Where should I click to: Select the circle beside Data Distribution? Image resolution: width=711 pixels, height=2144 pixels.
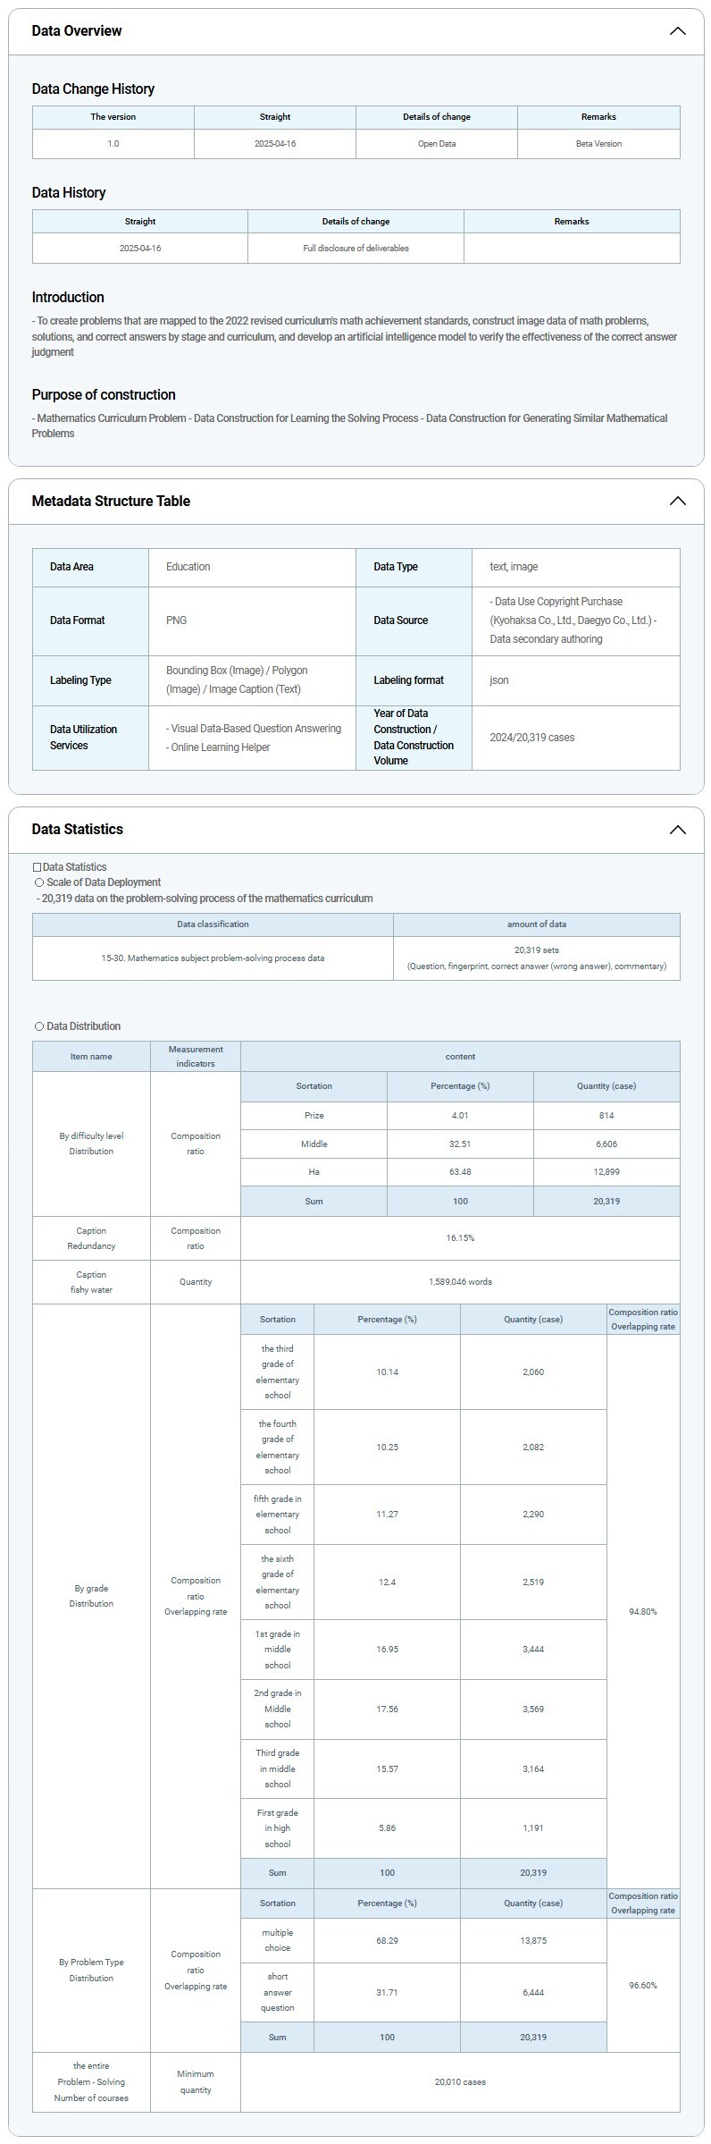tap(39, 1026)
